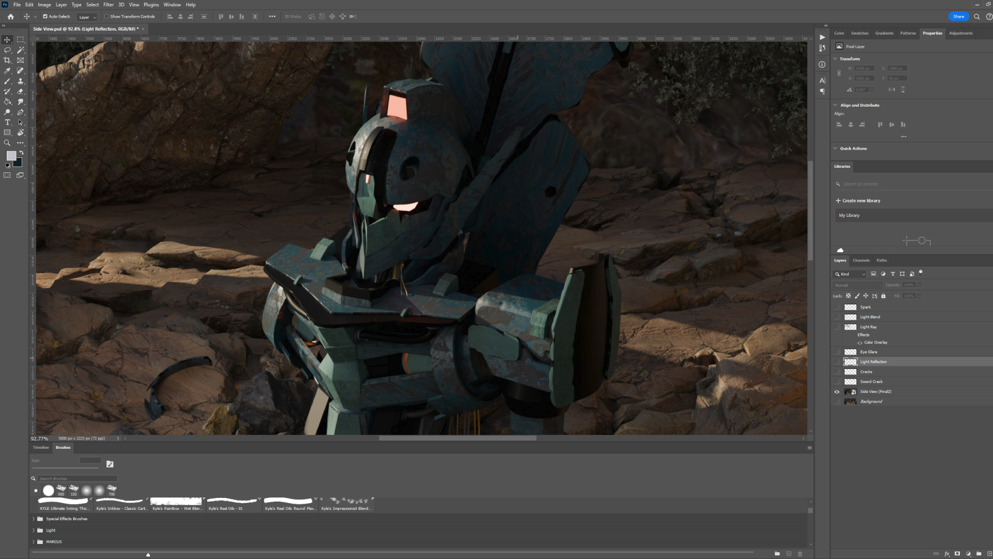Open the Filter menu
Image resolution: width=993 pixels, height=559 pixels.
(108, 5)
